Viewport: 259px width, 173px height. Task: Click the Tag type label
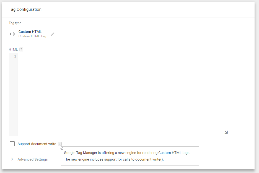point(15,23)
